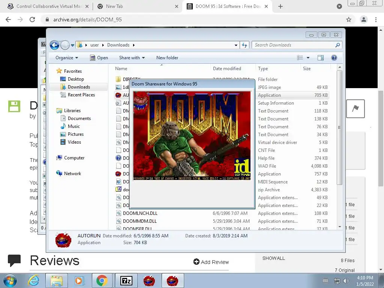Click the browser reload button

32,19
